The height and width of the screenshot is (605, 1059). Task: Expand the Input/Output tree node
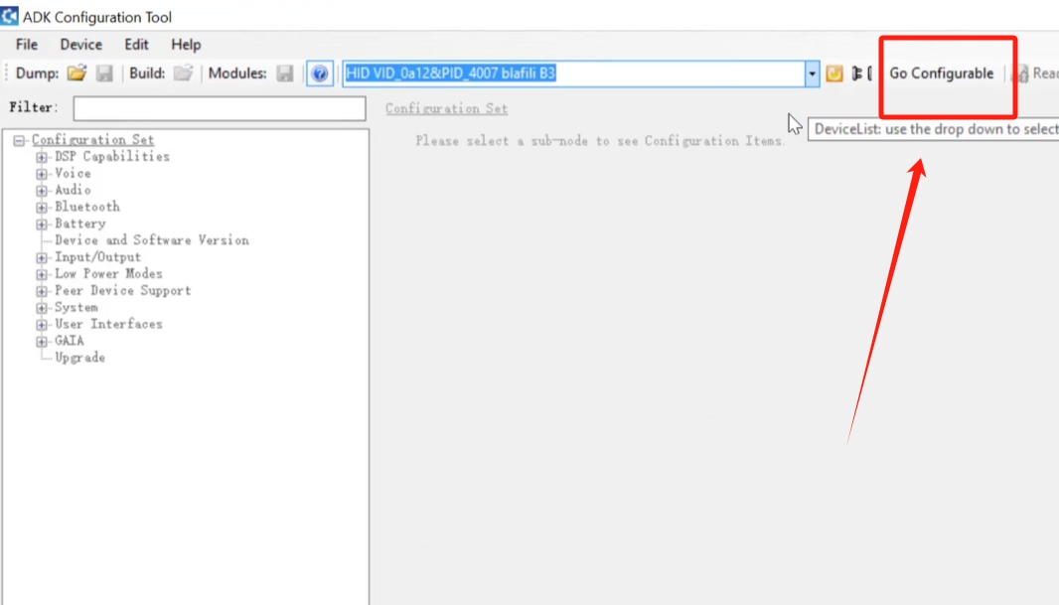(42, 258)
